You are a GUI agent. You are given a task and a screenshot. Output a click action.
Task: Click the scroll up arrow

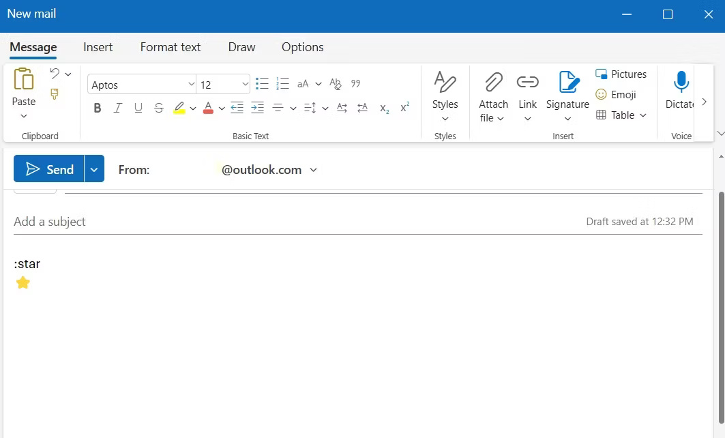pyautogui.click(x=721, y=156)
